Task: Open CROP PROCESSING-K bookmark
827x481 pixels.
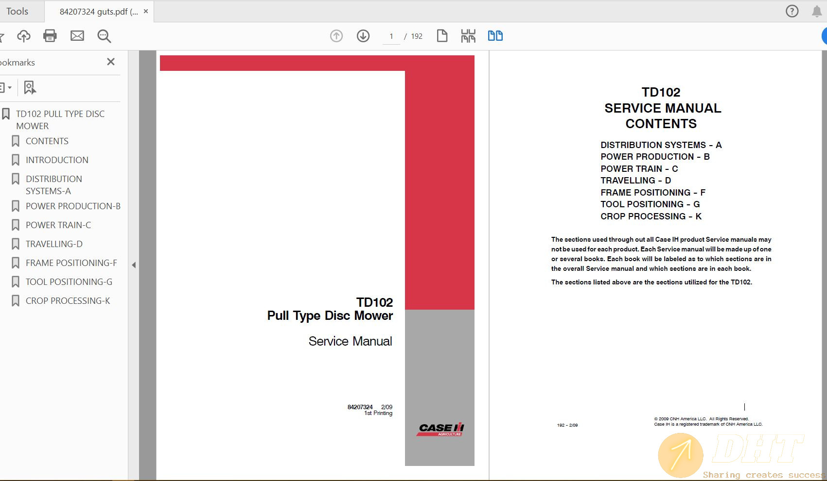Action: pos(68,301)
